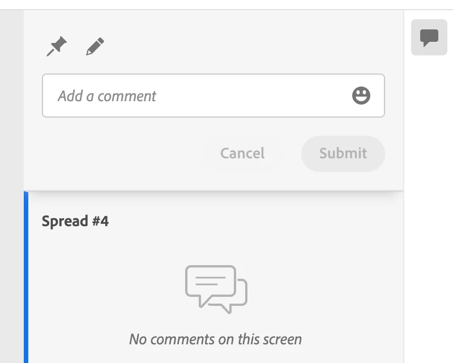
Task: Activate freehand markup with the pencil icon
Action: [95, 46]
